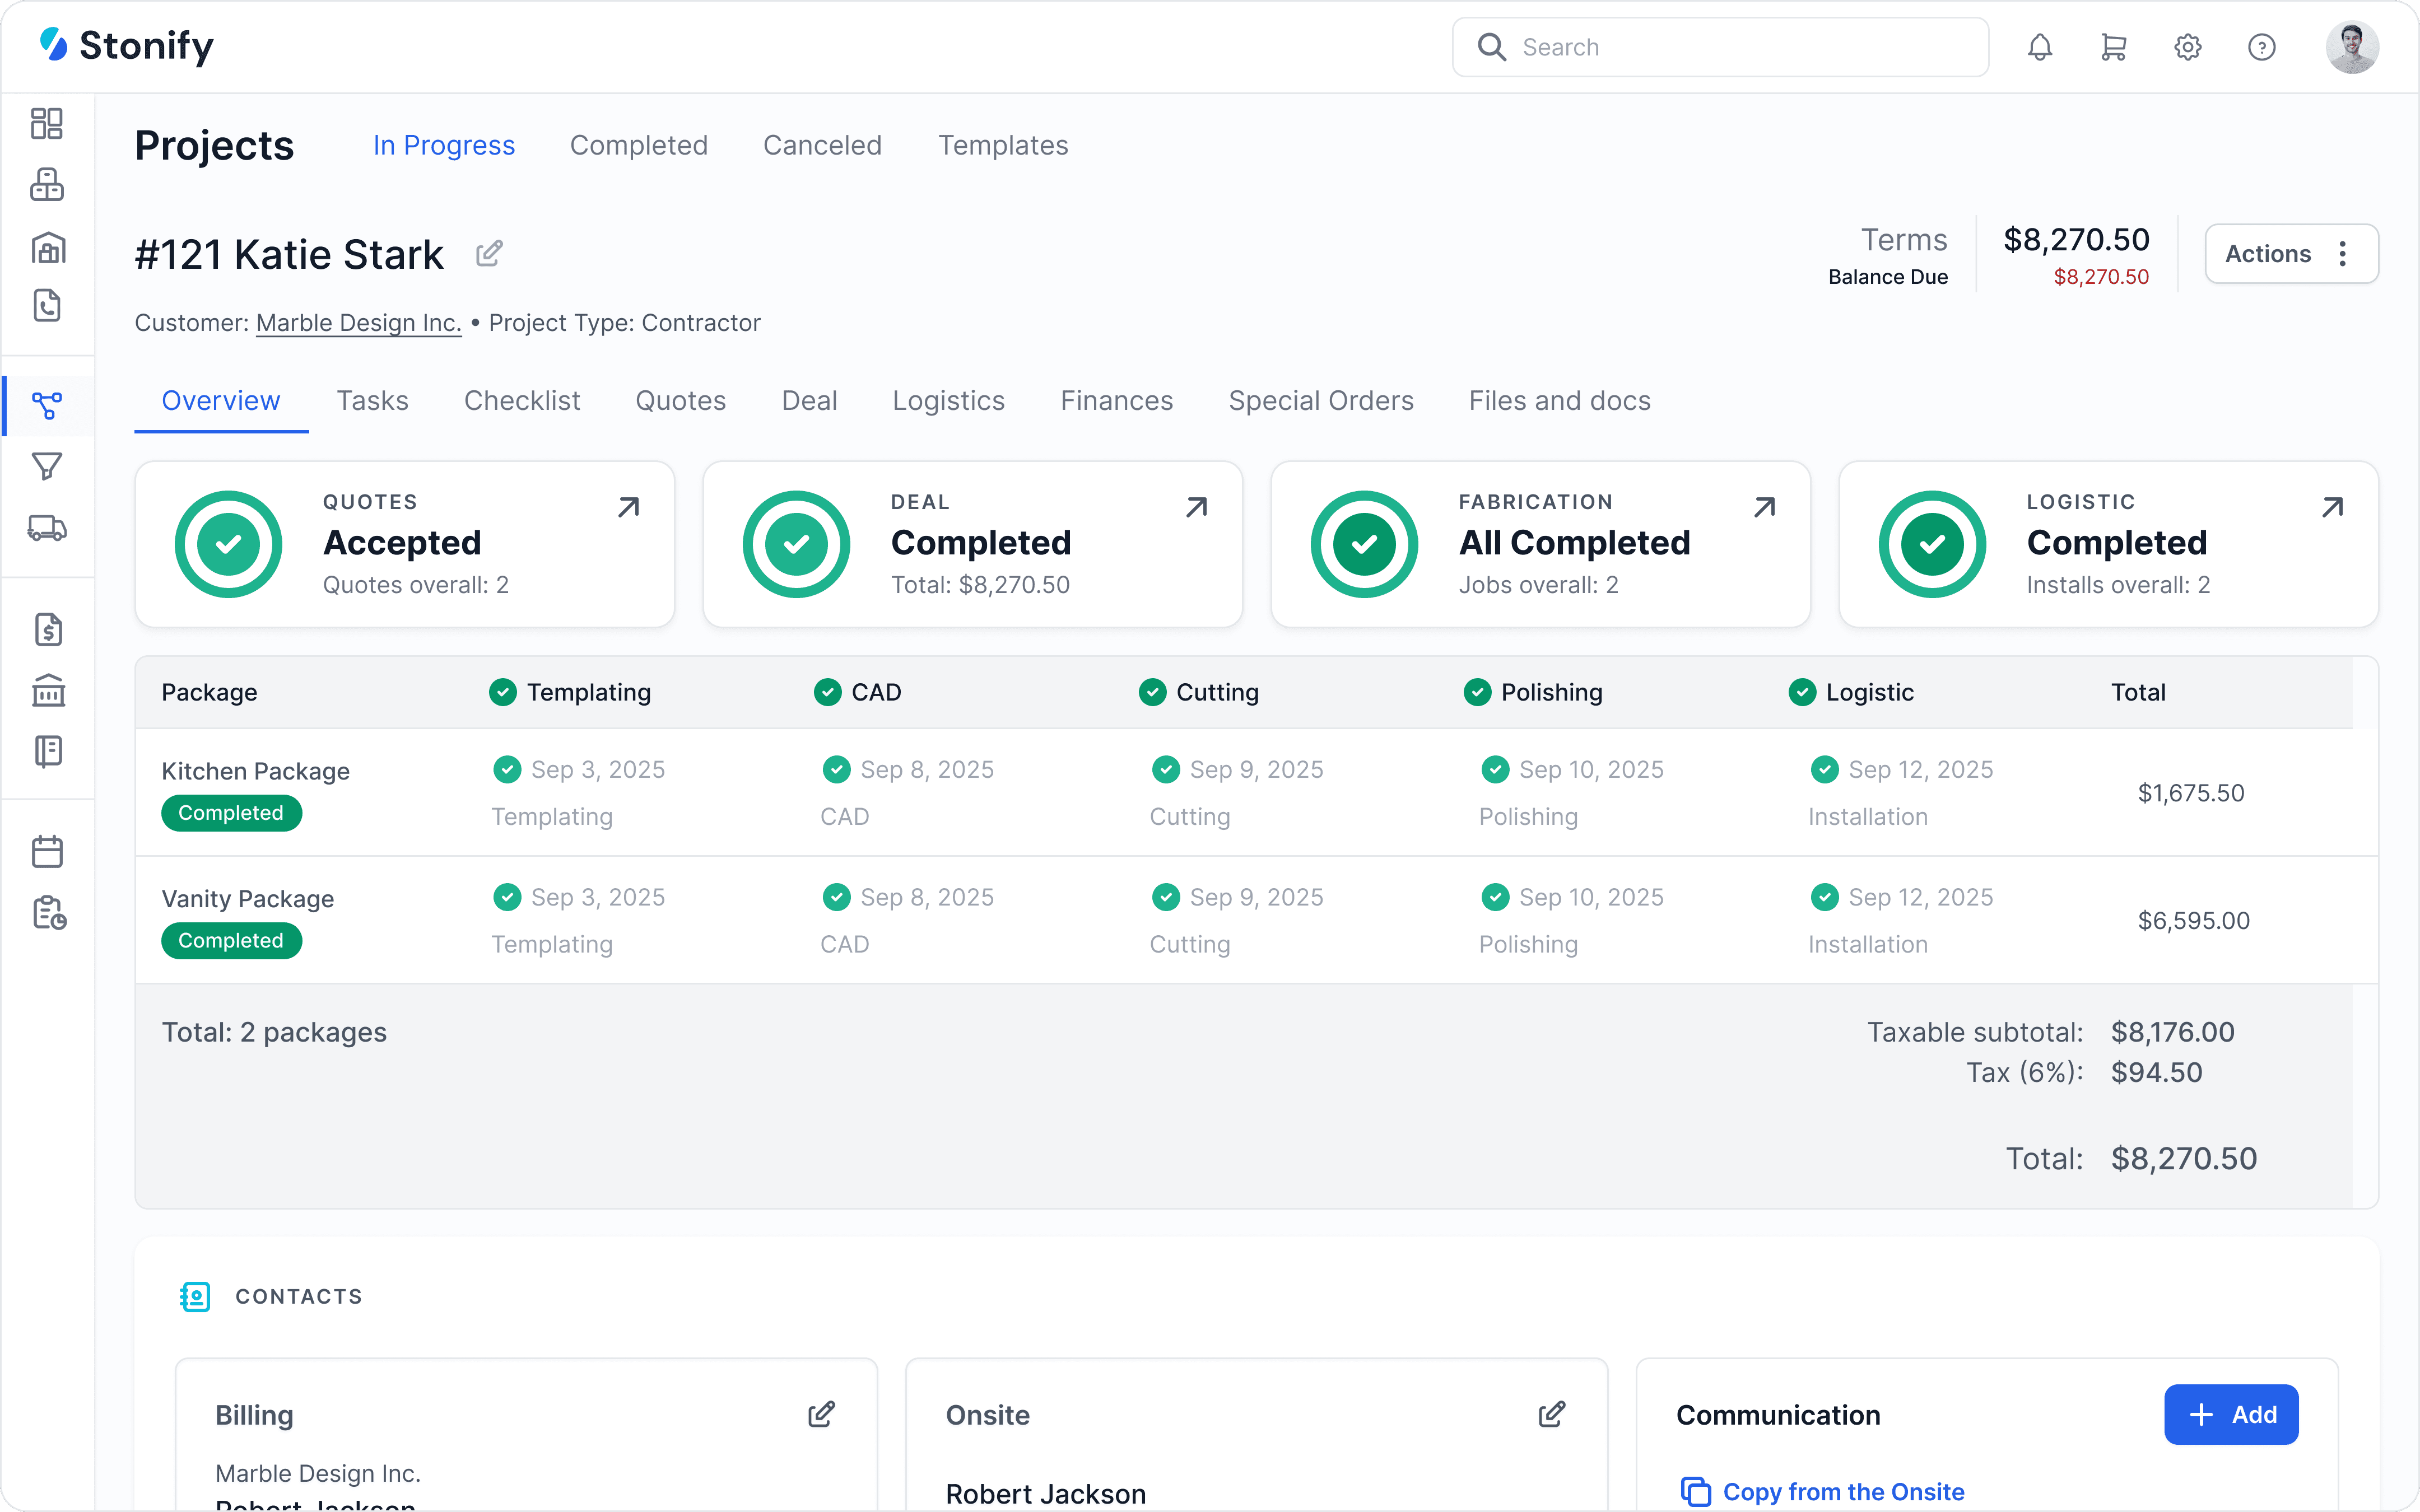This screenshot has width=2420, height=1512.
Task: Expand the Quotes Accepted card arrow
Action: click(x=628, y=507)
